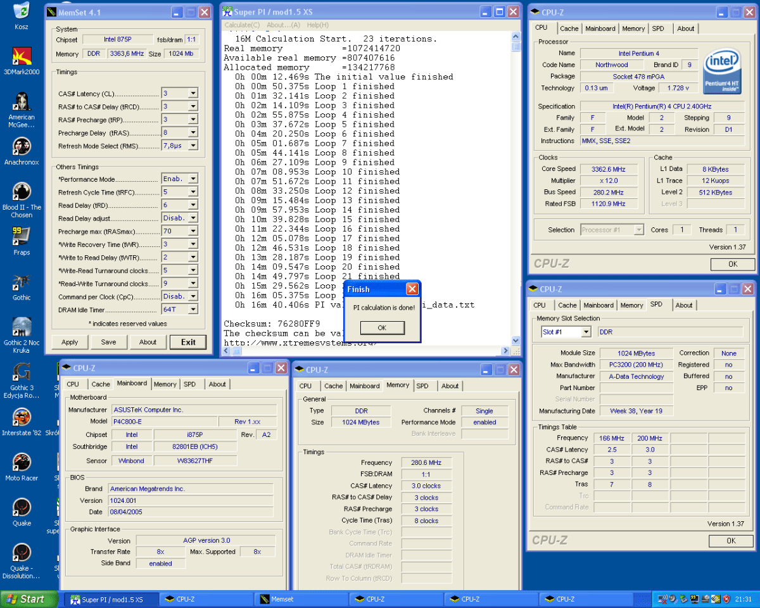760x608 pixels.
Task: Switch to Cache tab in CPU-Z processor window
Action: click(x=569, y=28)
